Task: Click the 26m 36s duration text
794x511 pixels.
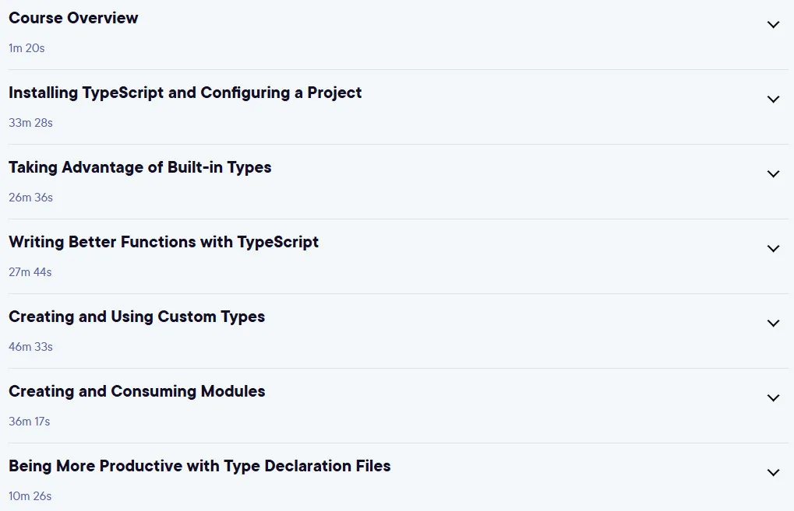Action: [x=30, y=198]
